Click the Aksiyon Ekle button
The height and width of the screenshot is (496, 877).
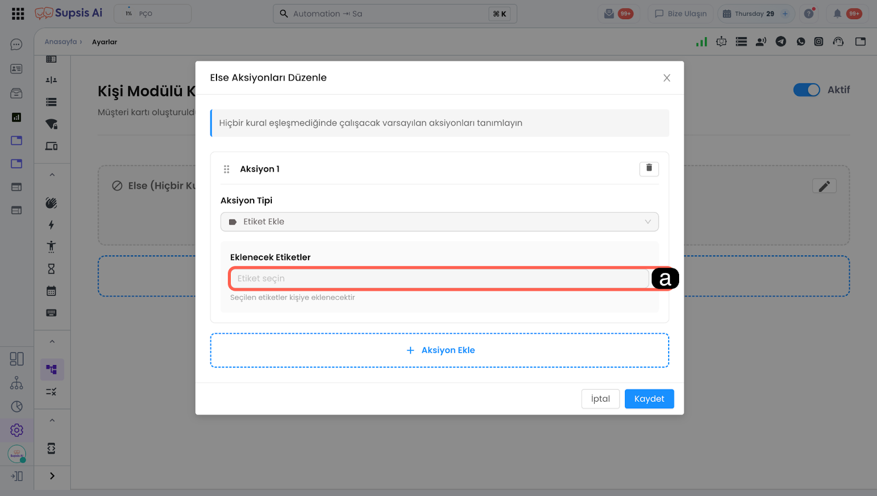coord(439,350)
